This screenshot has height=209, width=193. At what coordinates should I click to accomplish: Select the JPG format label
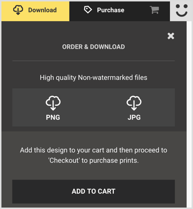(134, 118)
